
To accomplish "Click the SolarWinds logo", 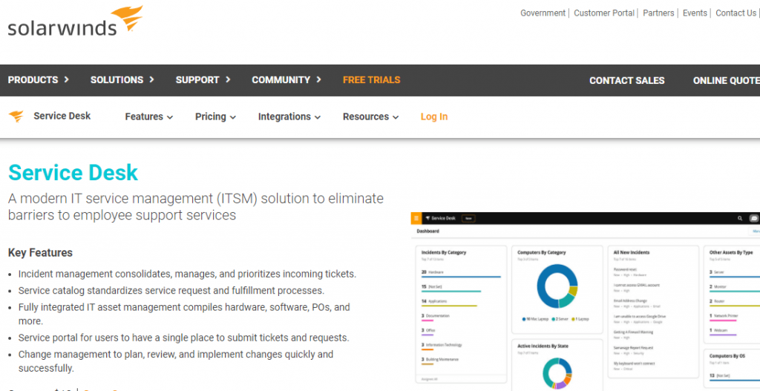I will click(x=75, y=22).
